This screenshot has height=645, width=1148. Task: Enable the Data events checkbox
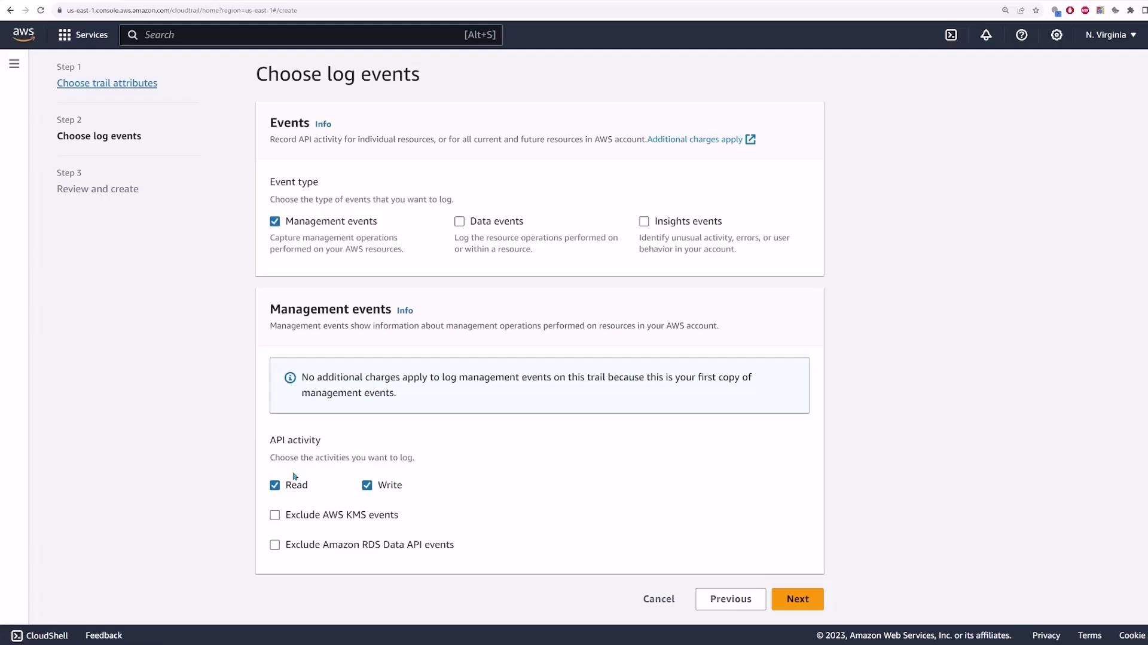459,222
